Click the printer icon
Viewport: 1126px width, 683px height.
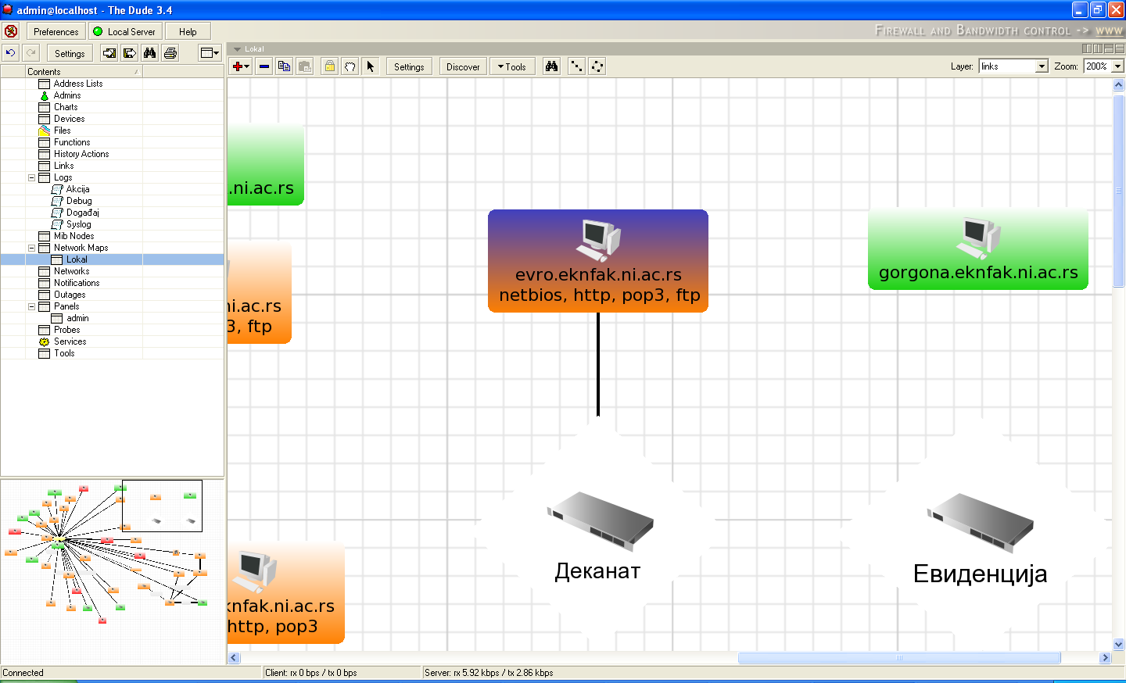[170, 53]
